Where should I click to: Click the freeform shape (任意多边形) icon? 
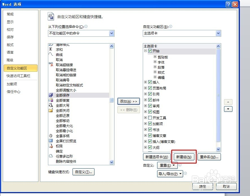pyautogui.click(x=51, y=156)
